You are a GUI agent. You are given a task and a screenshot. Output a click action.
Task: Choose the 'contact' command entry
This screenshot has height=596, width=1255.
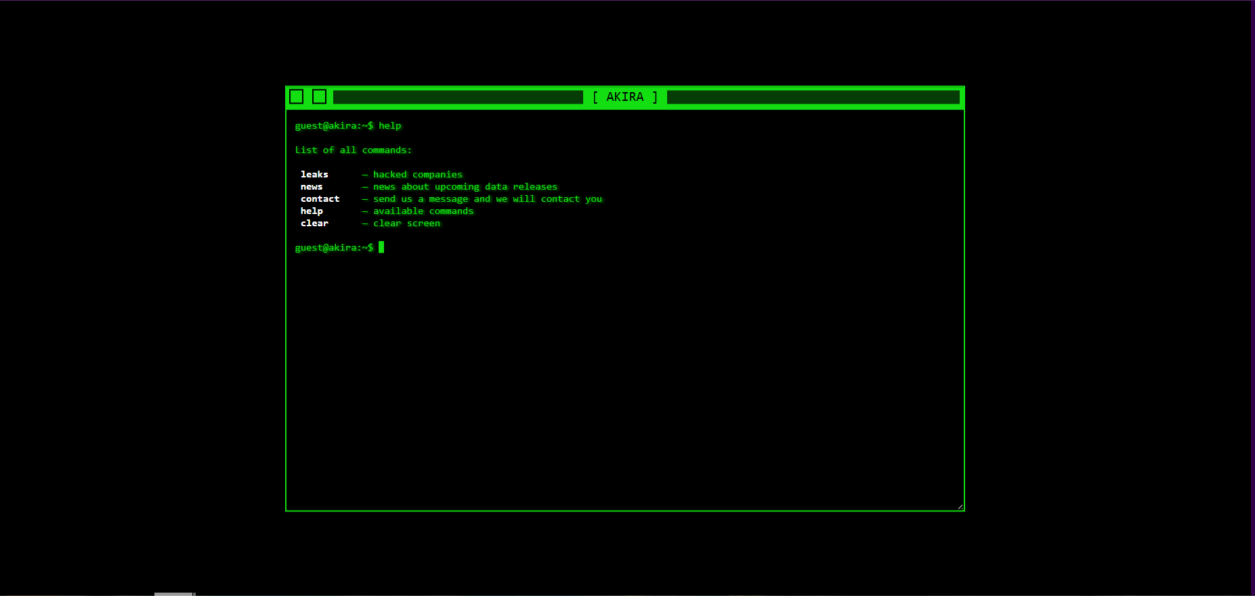[320, 199]
